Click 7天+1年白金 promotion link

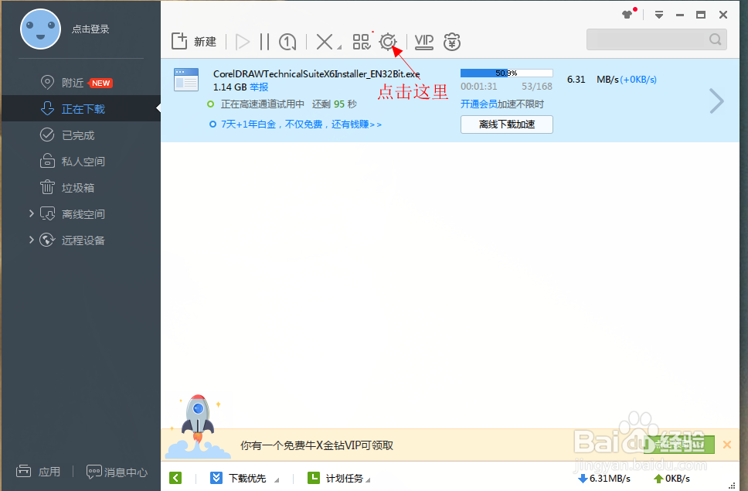click(x=301, y=124)
